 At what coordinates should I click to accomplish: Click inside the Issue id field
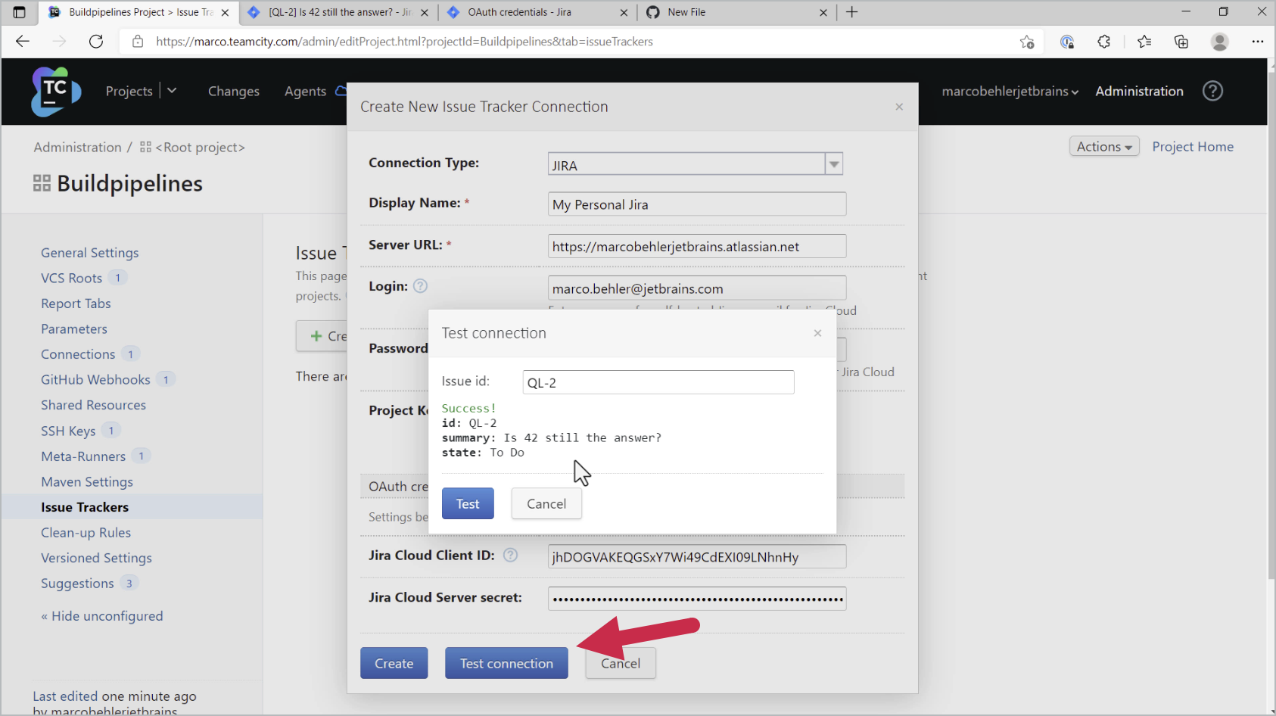coord(657,381)
